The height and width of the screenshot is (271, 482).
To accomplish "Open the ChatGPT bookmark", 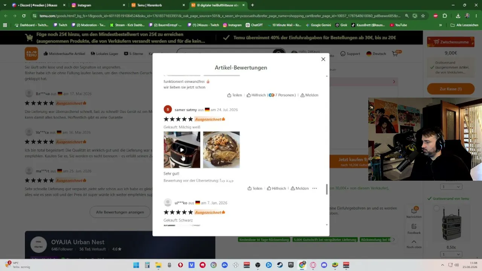I will [x=254, y=25].
